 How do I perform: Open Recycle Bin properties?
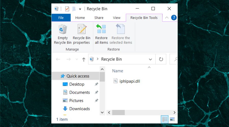(82, 34)
